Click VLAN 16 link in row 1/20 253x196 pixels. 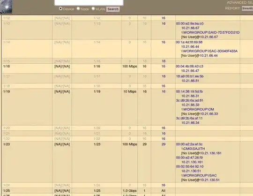tap(164, 128)
